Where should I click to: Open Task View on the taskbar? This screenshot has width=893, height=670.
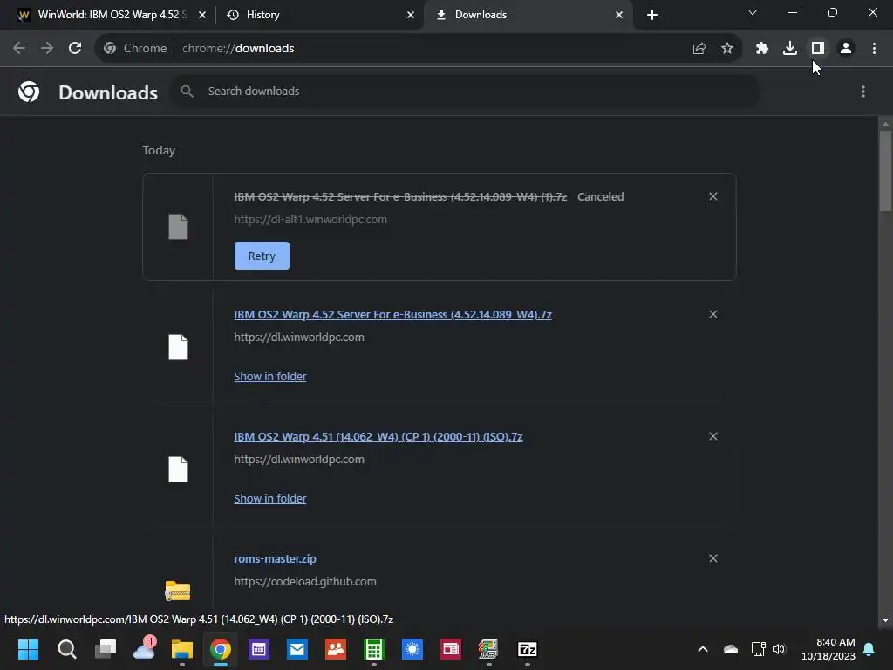[106, 649]
